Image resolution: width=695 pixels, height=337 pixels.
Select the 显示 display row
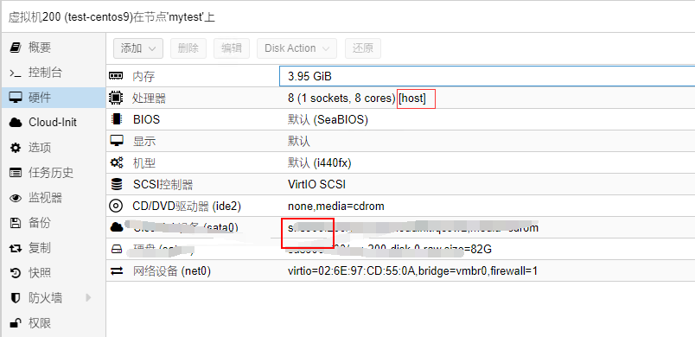tap(401, 141)
